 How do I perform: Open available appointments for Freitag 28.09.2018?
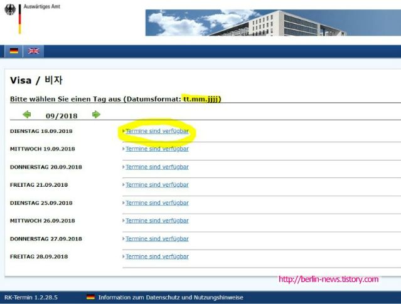click(x=157, y=257)
